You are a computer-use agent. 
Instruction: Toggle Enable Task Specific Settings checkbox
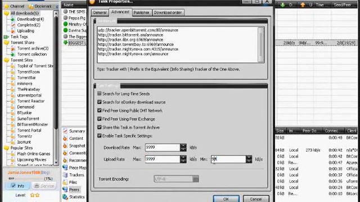pyautogui.click(x=100, y=136)
